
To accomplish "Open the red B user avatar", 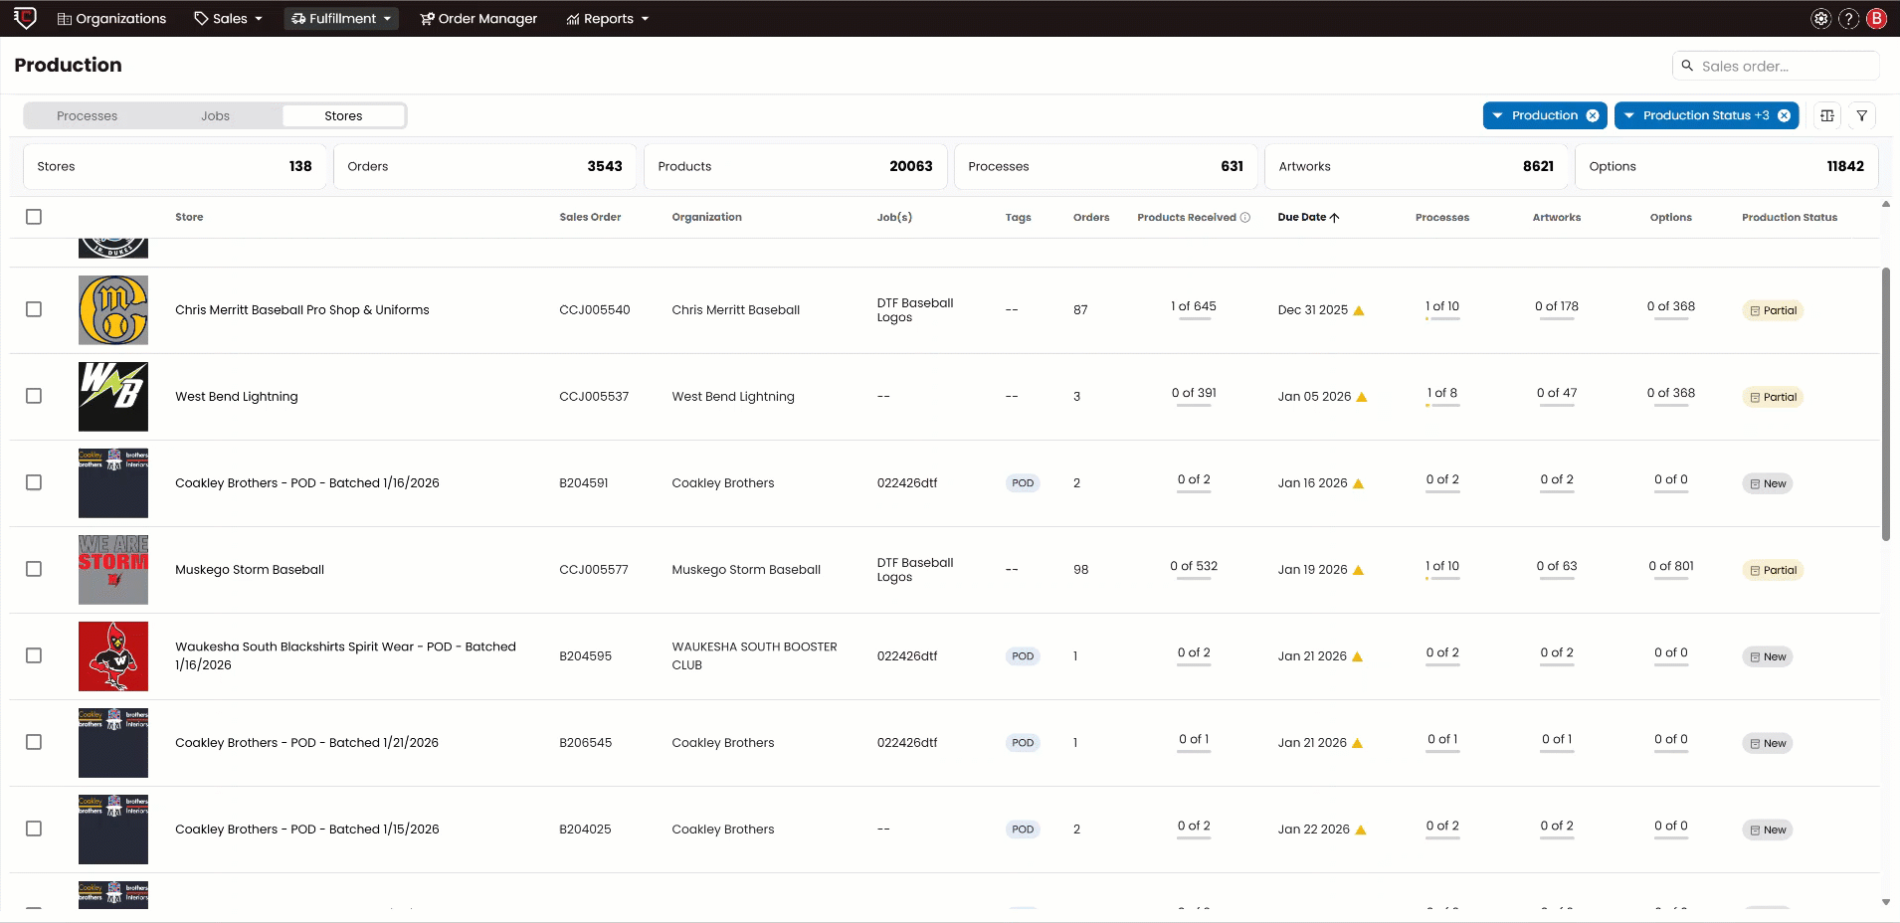I will [x=1874, y=18].
